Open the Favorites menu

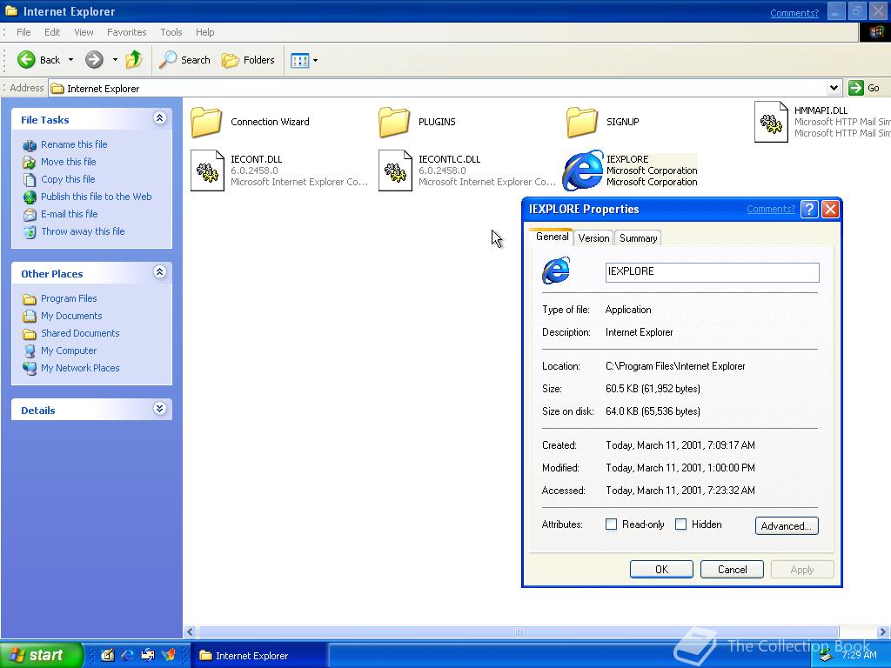[x=126, y=32]
